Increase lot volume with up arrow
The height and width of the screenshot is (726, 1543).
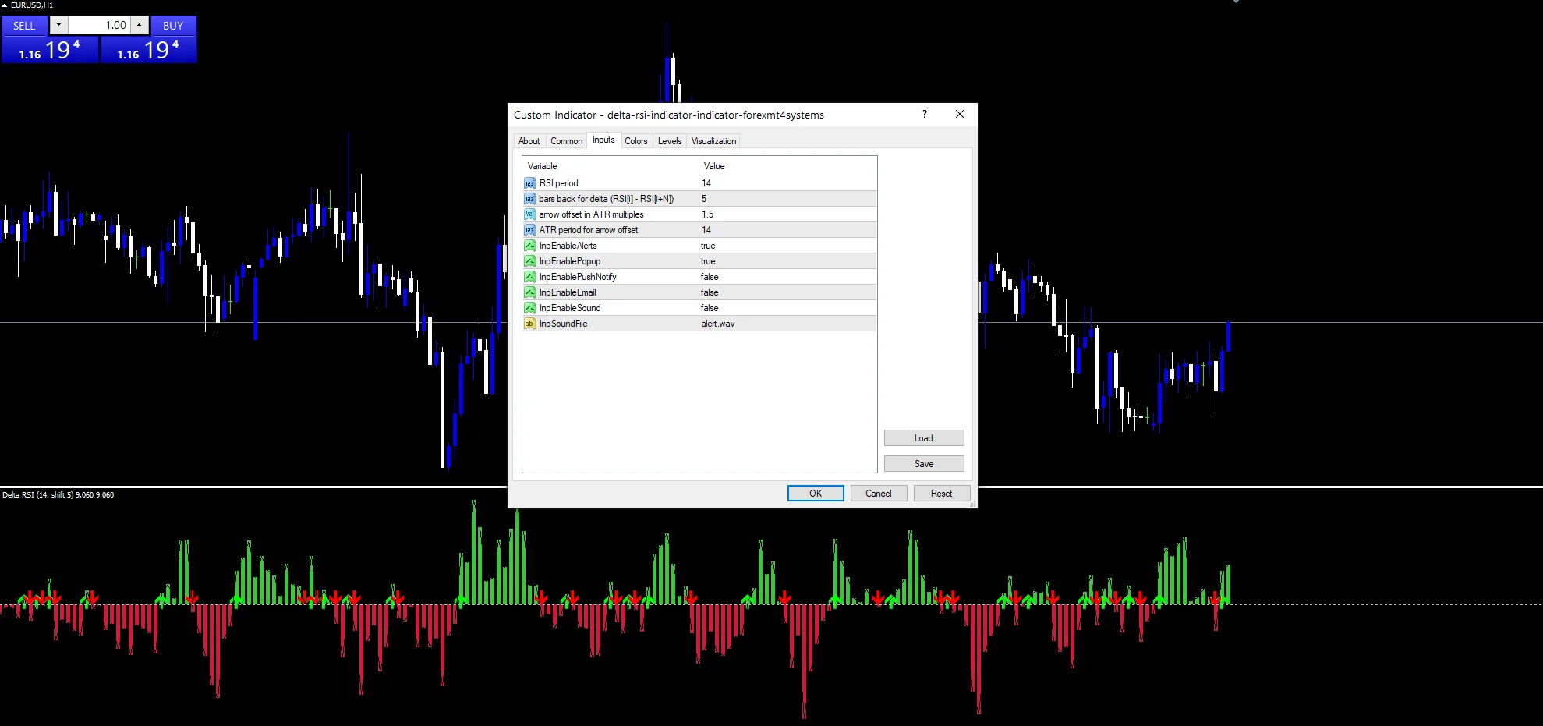click(x=139, y=25)
